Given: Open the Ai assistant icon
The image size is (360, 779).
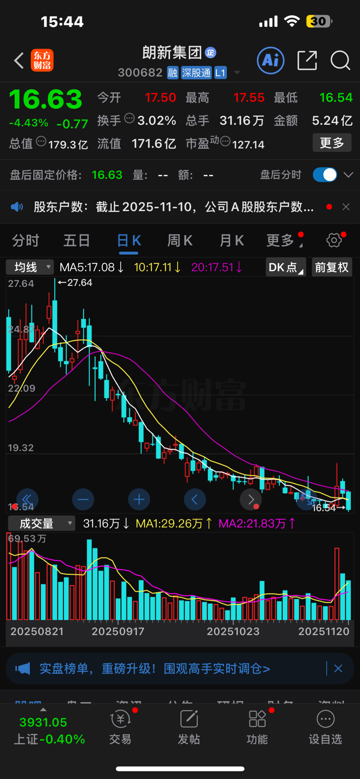Looking at the screenshot, I should click(x=270, y=60).
